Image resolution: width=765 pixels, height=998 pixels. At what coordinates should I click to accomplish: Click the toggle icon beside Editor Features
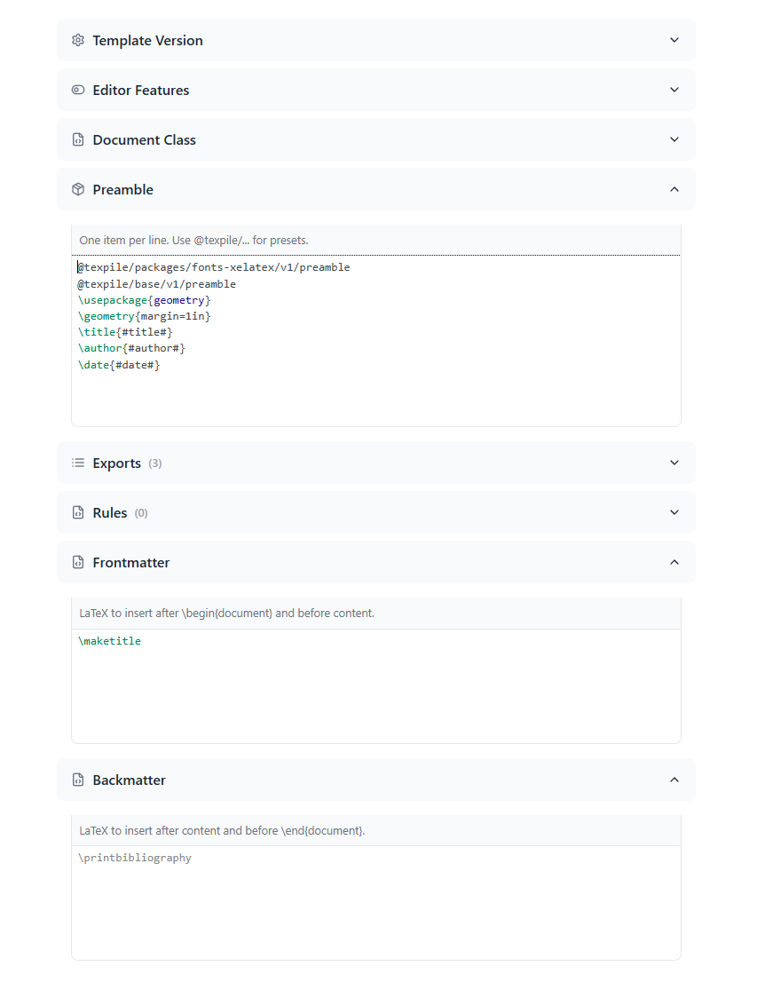point(78,90)
